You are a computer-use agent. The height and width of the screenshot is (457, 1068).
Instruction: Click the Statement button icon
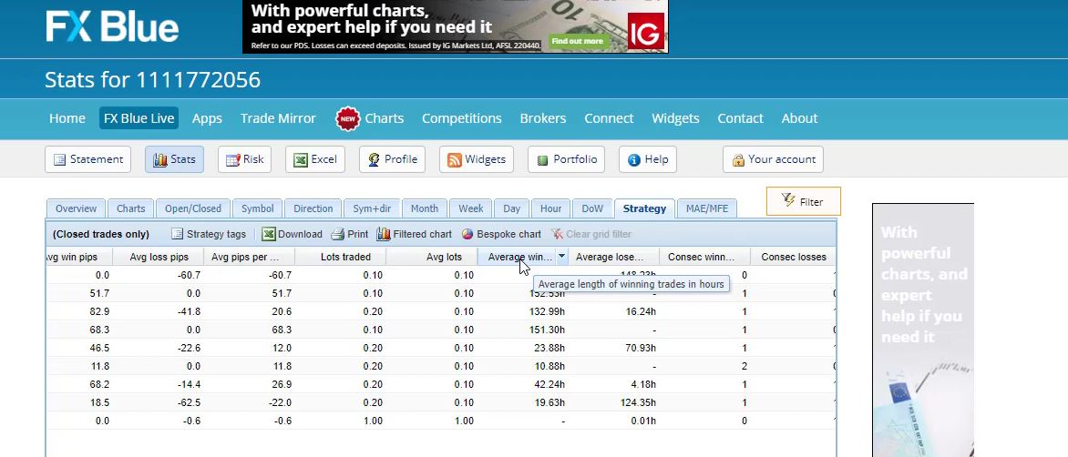pyautogui.click(x=60, y=159)
